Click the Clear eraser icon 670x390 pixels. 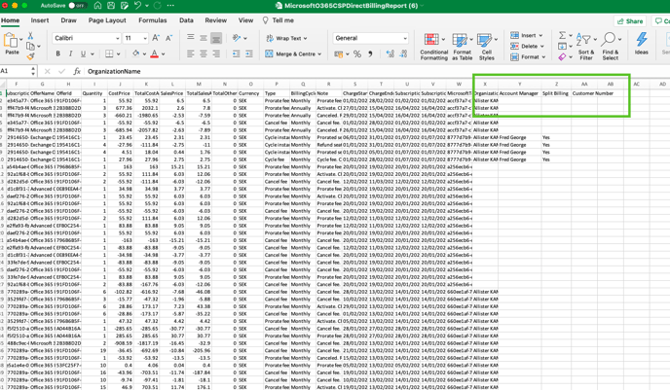[x=562, y=56]
